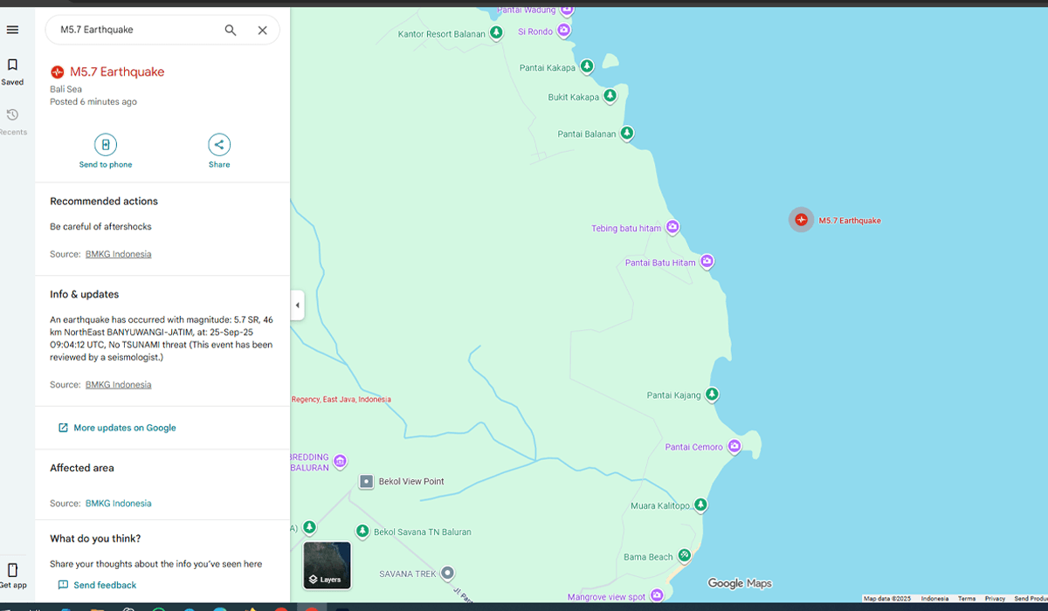This screenshot has width=1048, height=611.
Task: Run the search using the magnifier icon
Action: [230, 29]
